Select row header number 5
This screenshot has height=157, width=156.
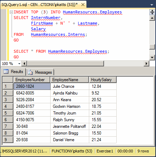[x=8, y=113]
